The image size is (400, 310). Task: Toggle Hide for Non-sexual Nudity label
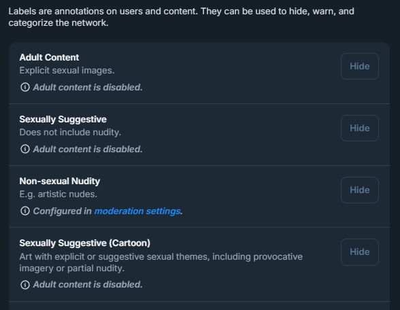[360, 190]
